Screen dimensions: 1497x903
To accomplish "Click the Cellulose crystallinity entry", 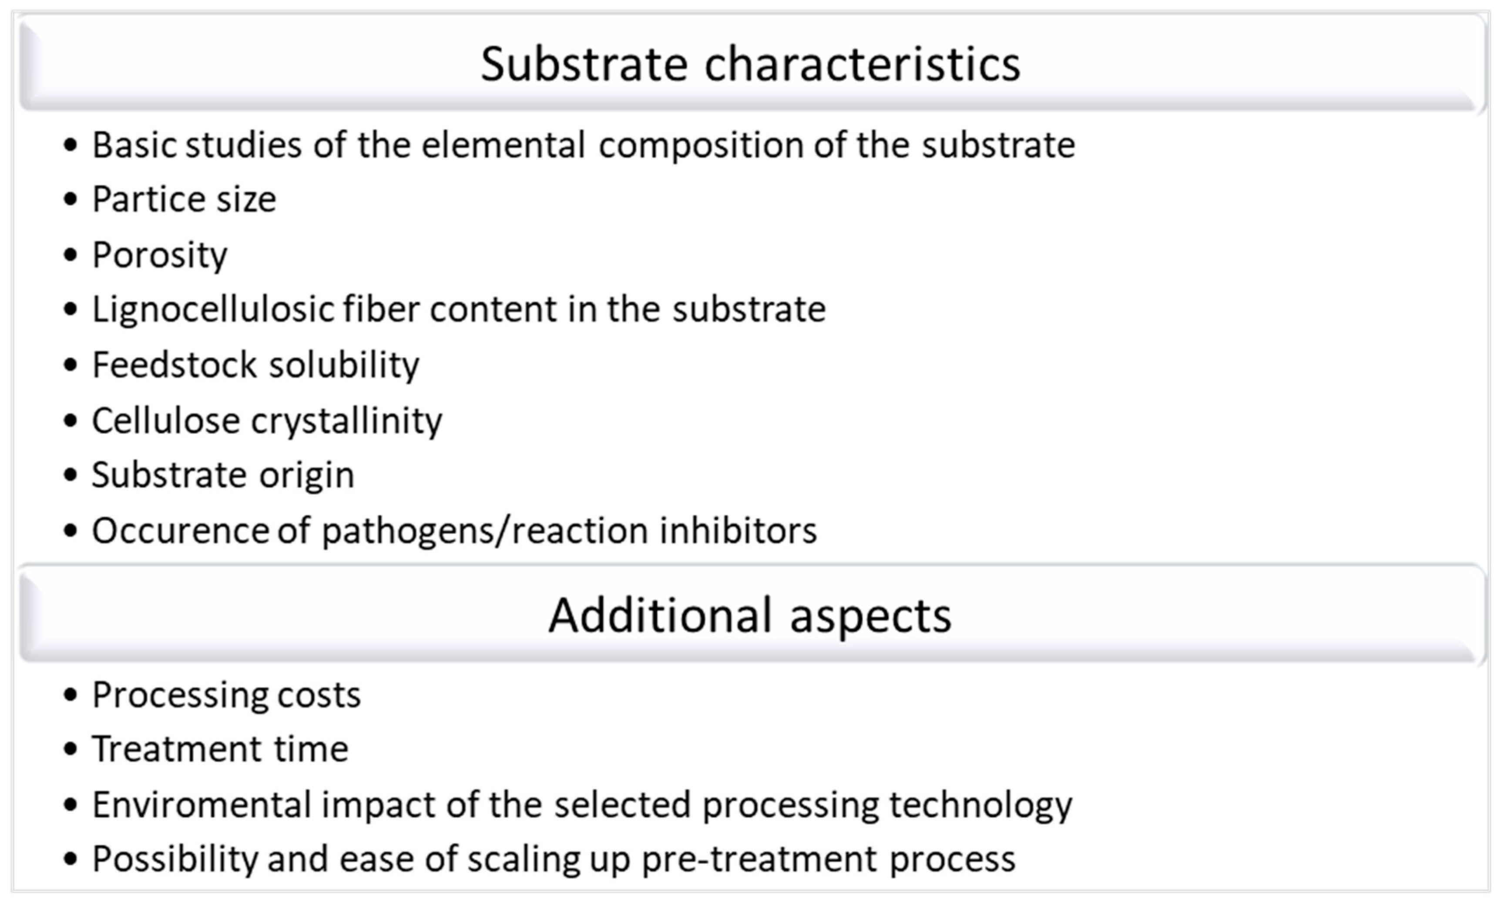I will (x=267, y=420).
